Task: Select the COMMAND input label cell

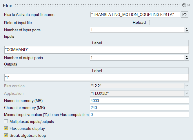Action: (x=96, y=50)
